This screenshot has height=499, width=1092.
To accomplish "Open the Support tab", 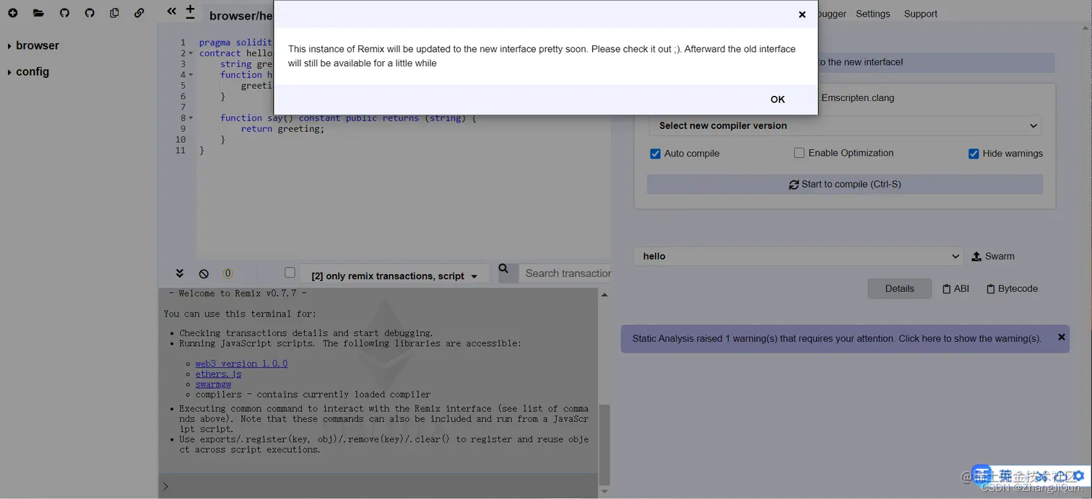I will pyautogui.click(x=921, y=14).
